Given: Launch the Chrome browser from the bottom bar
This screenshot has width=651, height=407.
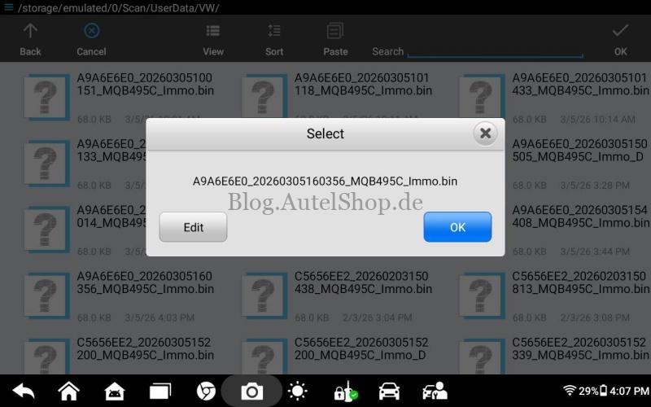Looking at the screenshot, I should click(207, 392).
